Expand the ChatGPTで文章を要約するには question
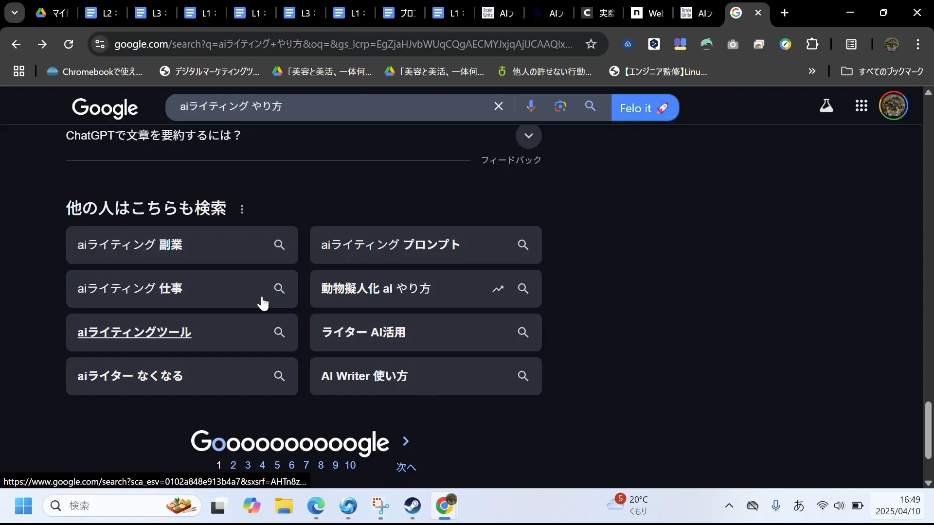This screenshot has height=525, width=934. point(529,136)
